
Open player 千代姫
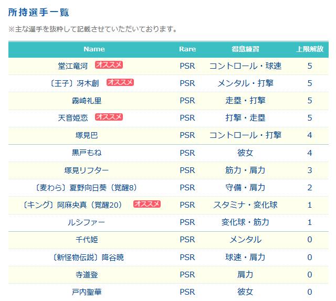[x=87, y=240]
